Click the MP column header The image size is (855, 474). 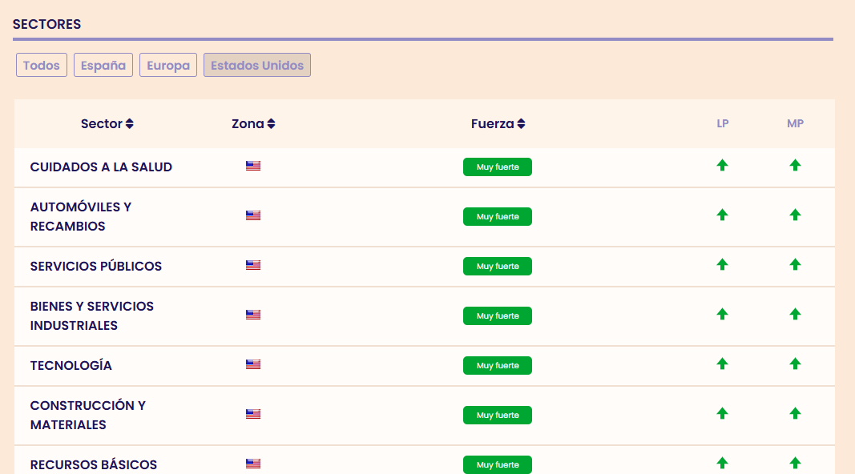795,124
